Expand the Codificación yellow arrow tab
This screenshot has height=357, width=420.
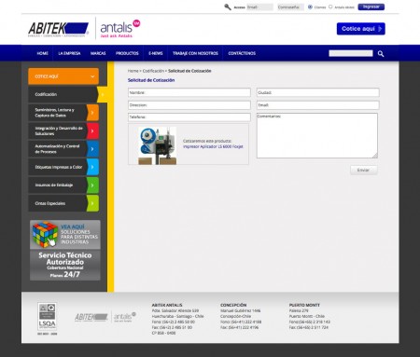coord(102,94)
